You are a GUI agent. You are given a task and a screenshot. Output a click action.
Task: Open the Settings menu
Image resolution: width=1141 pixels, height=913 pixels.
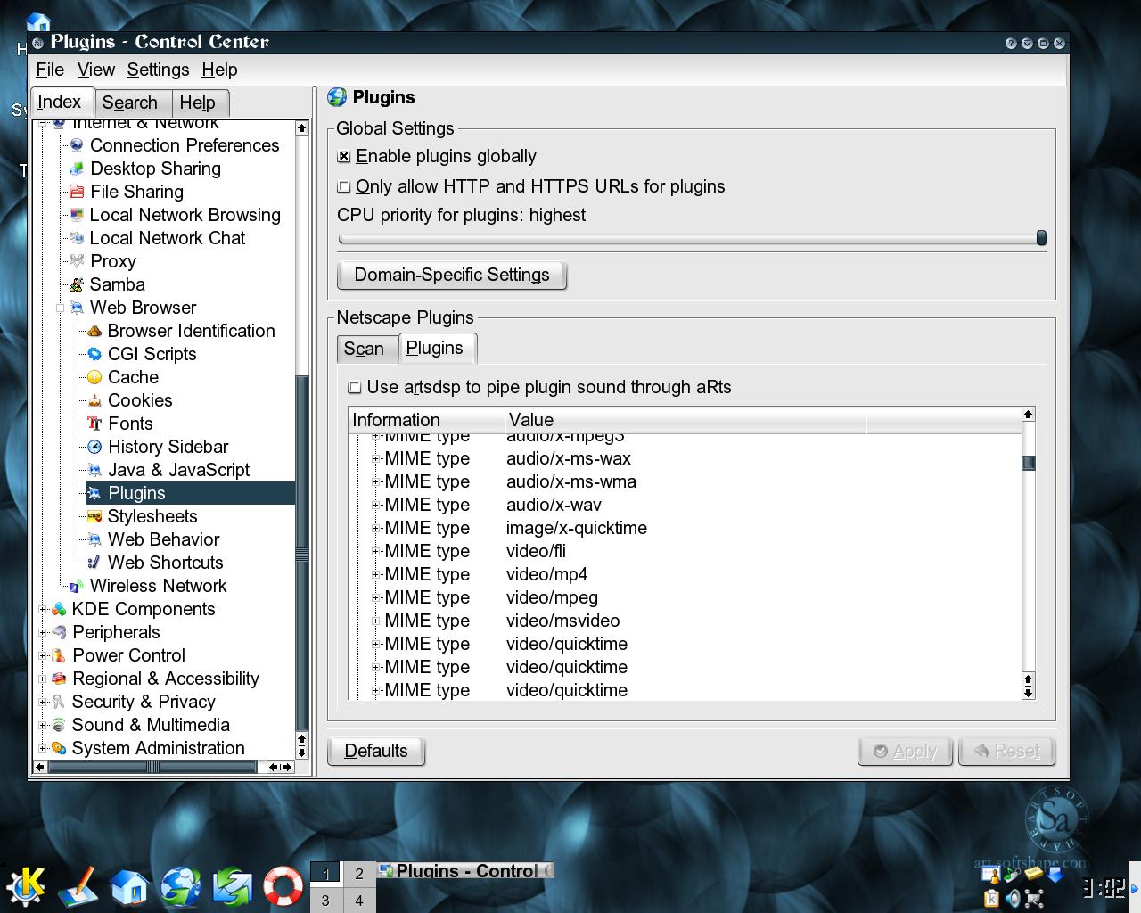pyautogui.click(x=158, y=70)
